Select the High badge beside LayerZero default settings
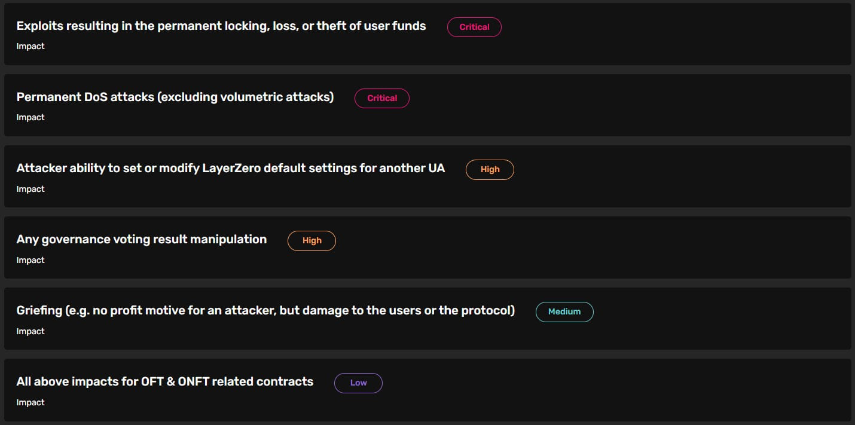 (490, 169)
